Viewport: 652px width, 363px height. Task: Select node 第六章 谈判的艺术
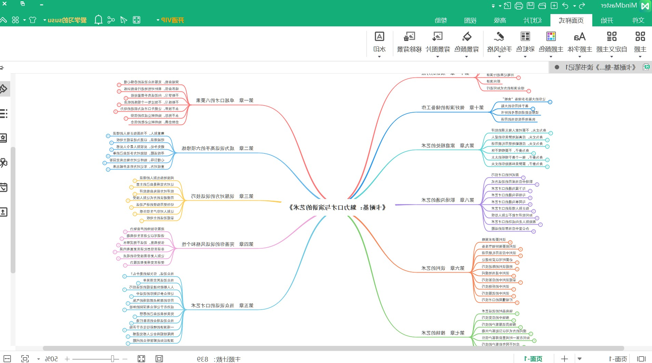[443, 268]
